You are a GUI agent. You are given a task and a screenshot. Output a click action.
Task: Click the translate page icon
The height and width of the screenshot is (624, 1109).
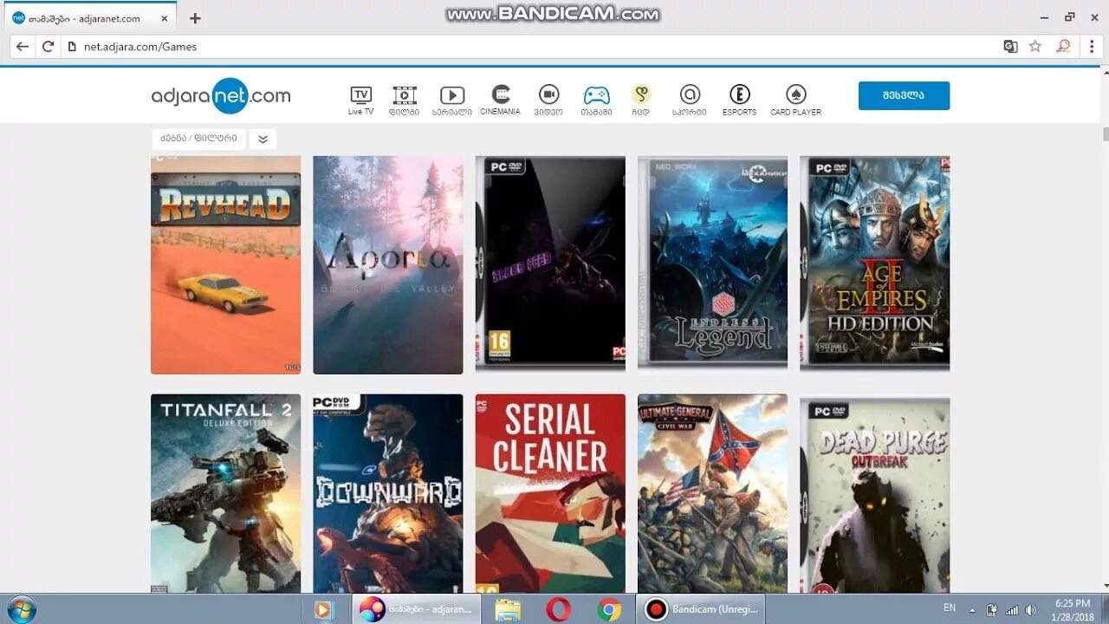coord(1010,47)
